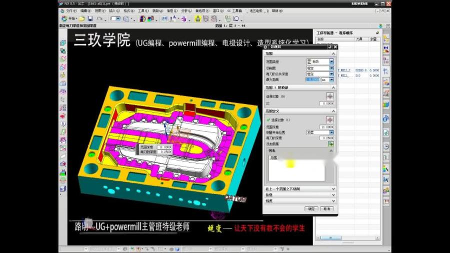
Task: Open the 分析 menu
Action: [x=184, y=10]
